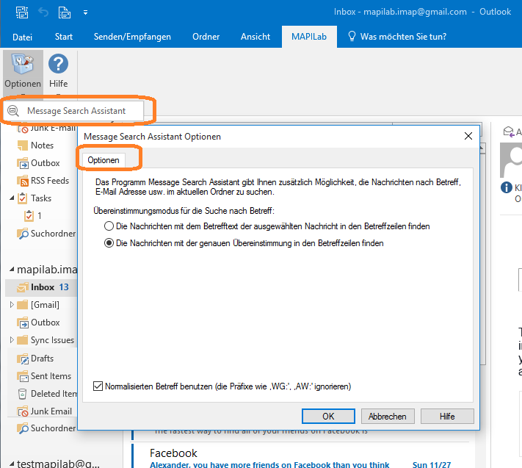Viewport: 522px width, 468px height.
Task: Click the [Gmail] folder icon
Action: click(x=22, y=305)
